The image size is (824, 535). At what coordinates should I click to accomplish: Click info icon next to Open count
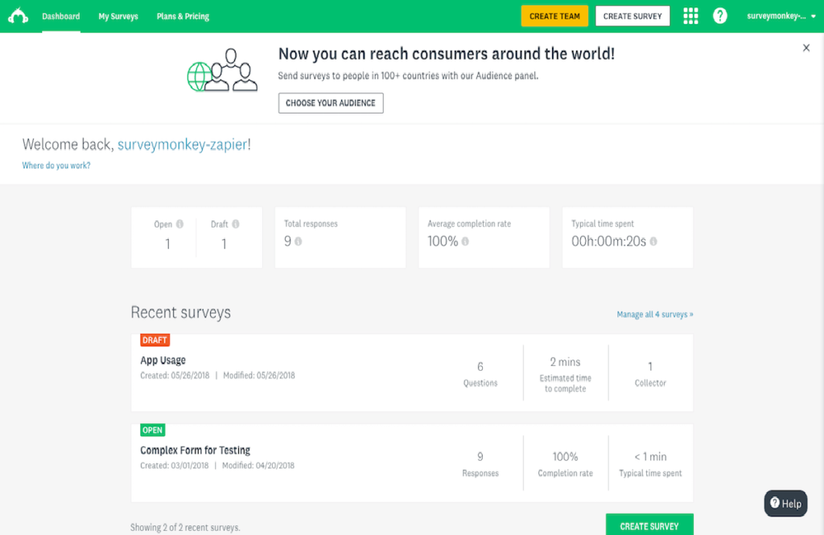tap(179, 224)
